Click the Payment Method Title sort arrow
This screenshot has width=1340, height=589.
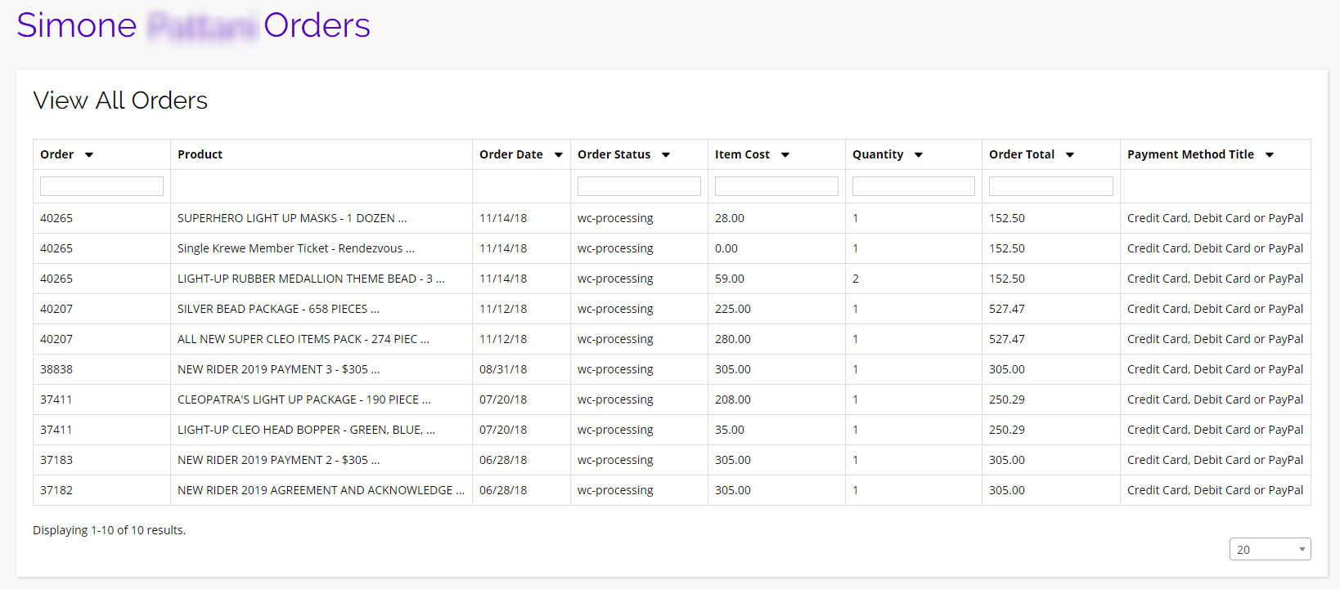click(x=1270, y=155)
